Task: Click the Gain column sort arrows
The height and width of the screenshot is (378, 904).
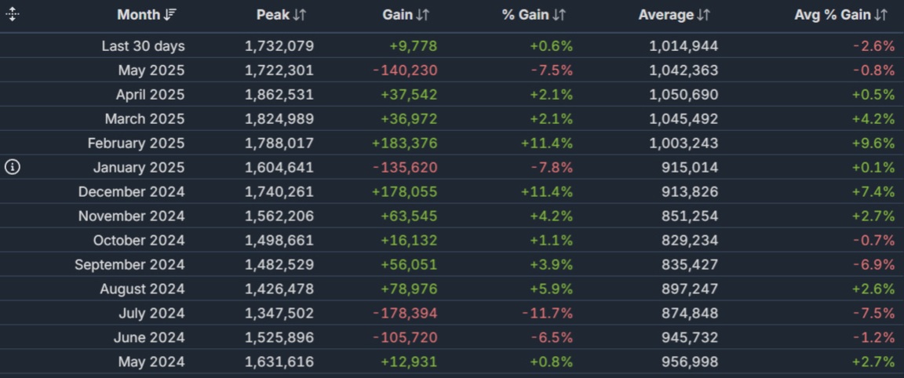Action: pos(423,15)
